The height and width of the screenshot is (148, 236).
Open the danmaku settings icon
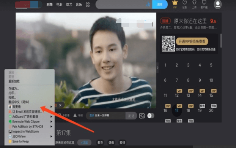tap(142, 116)
